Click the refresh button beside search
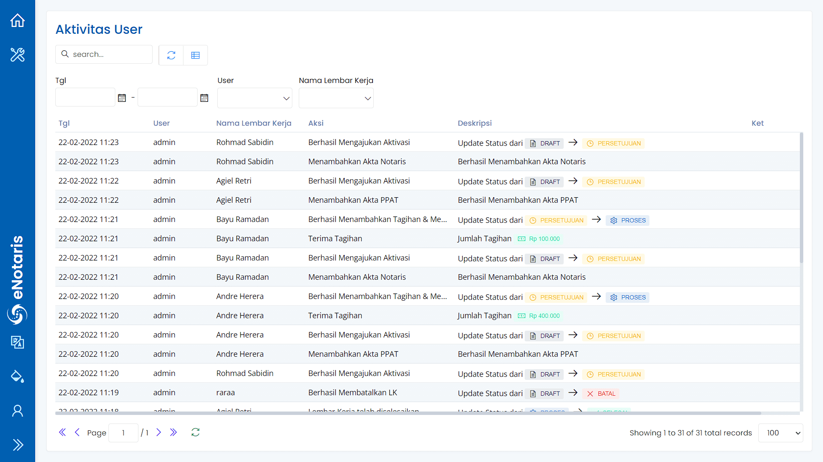 coord(171,55)
